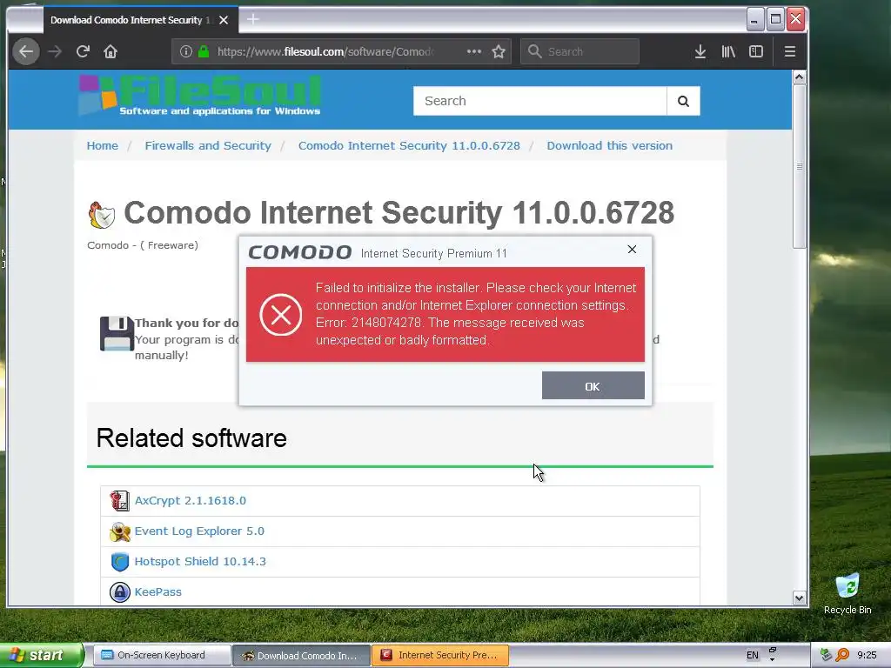Screen dimensions: 891x668
Task: Click the browser Forward arrow button
Action: point(55,51)
